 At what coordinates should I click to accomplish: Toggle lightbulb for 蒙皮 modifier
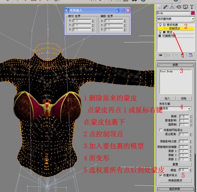[x=160, y=32]
